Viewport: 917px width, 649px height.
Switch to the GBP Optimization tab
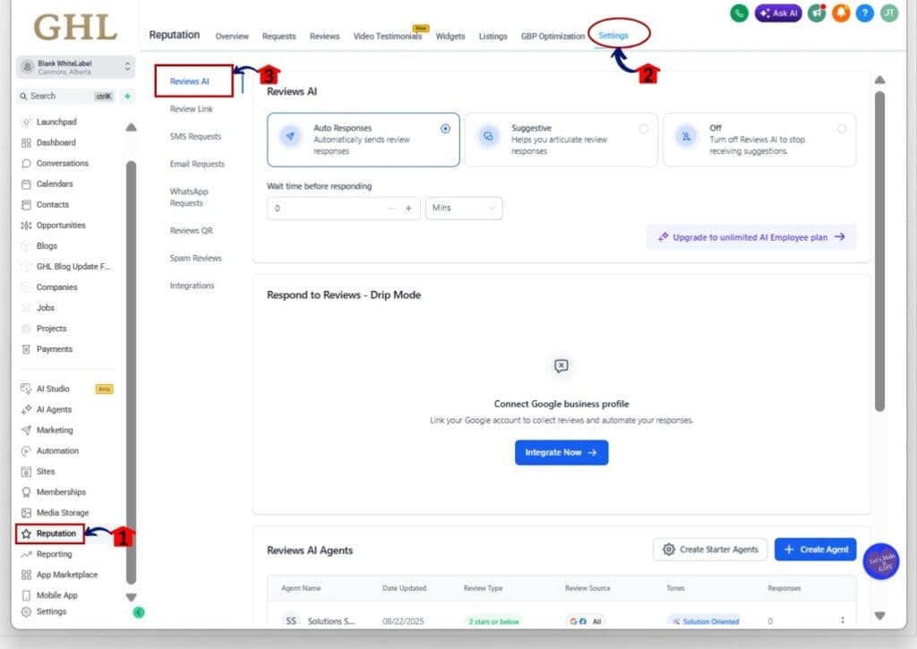point(553,36)
